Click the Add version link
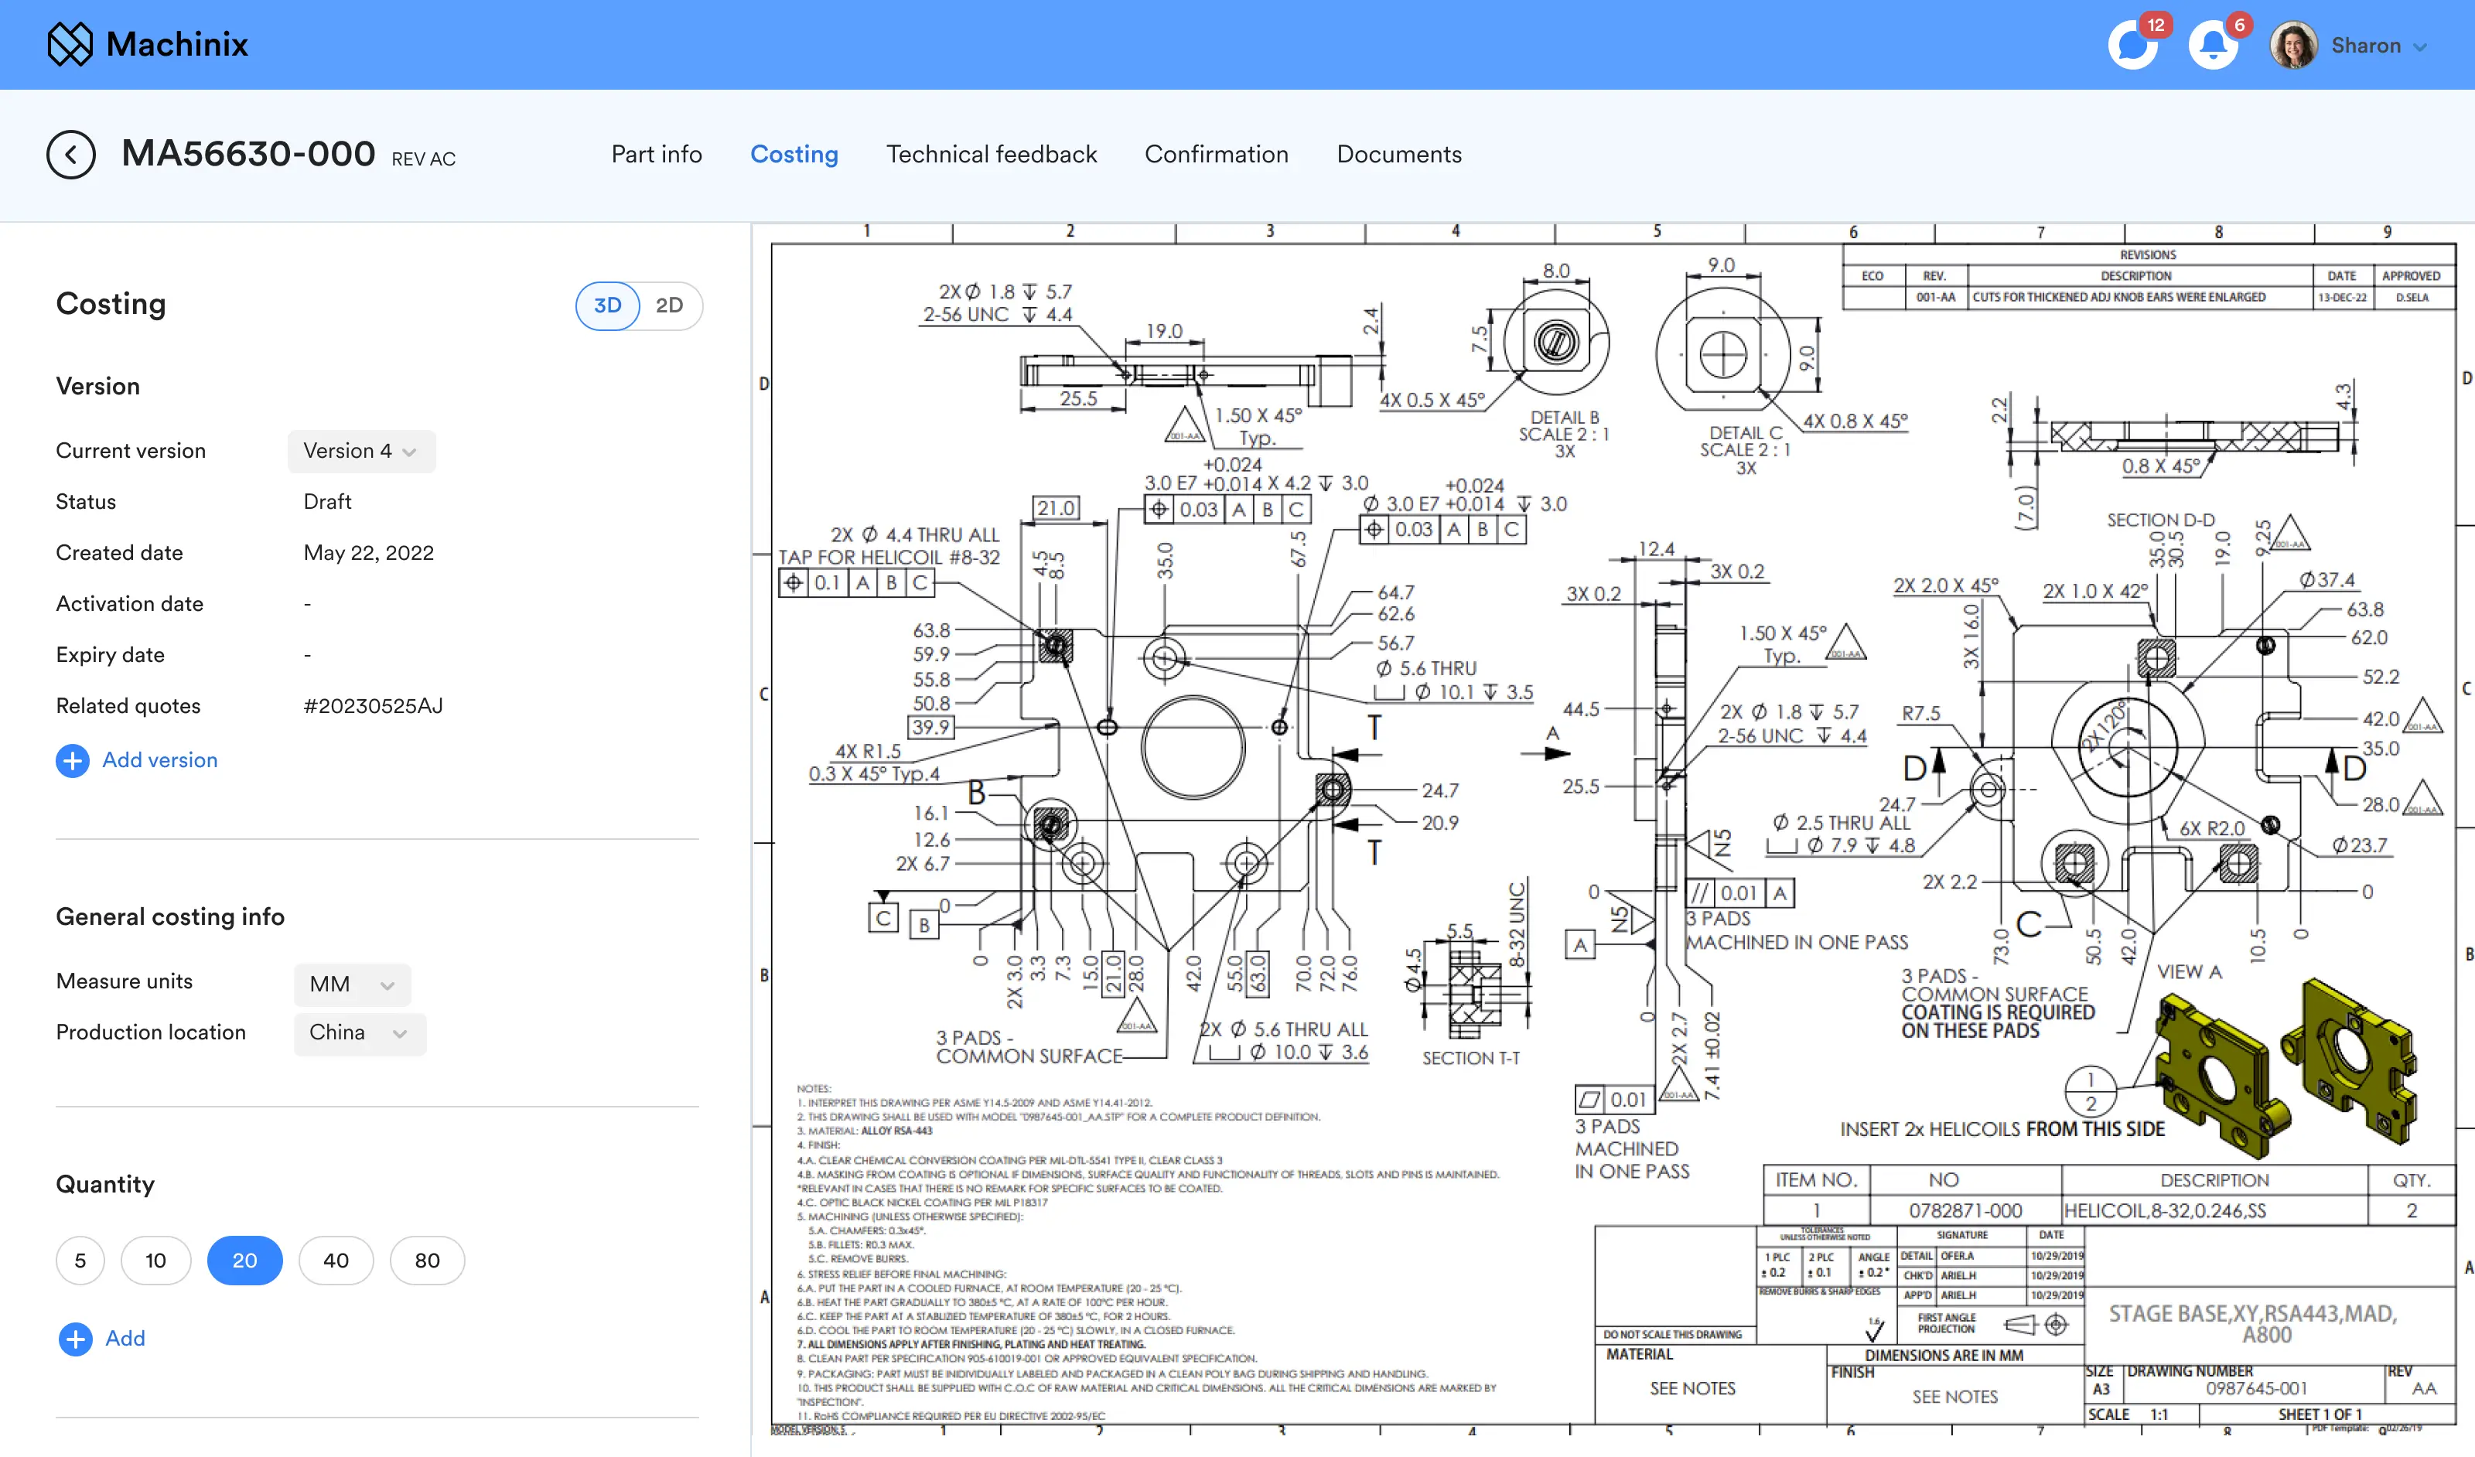 click(x=160, y=760)
